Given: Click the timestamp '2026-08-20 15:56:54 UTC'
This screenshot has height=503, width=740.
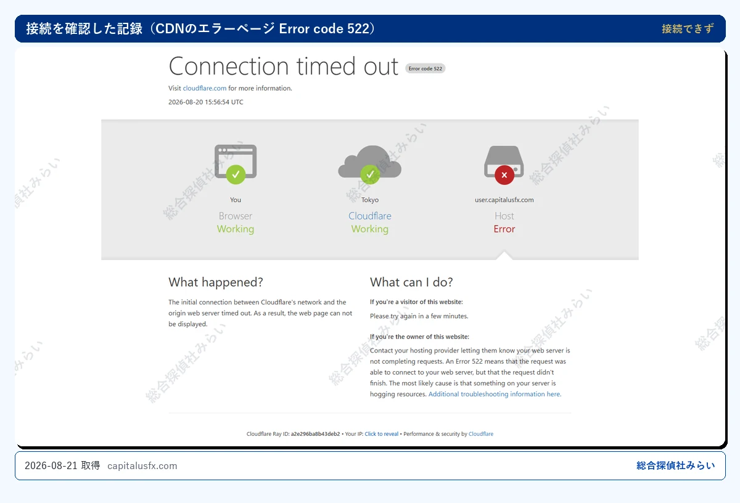Looking at the screenshot, I should (206, 102).
